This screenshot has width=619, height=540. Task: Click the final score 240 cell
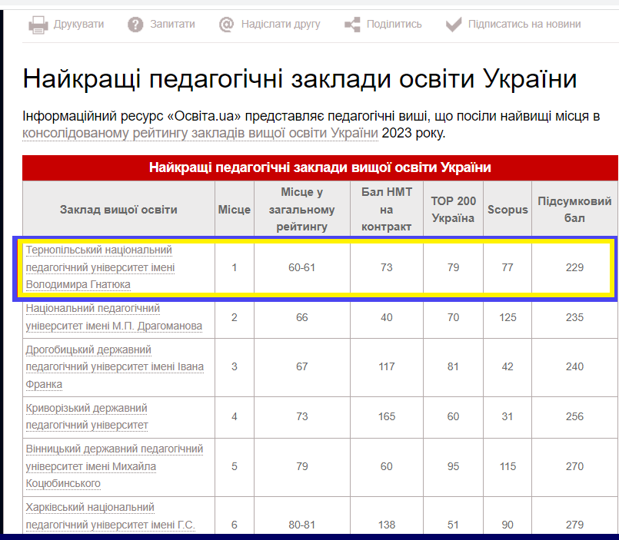tap(574, 367)
